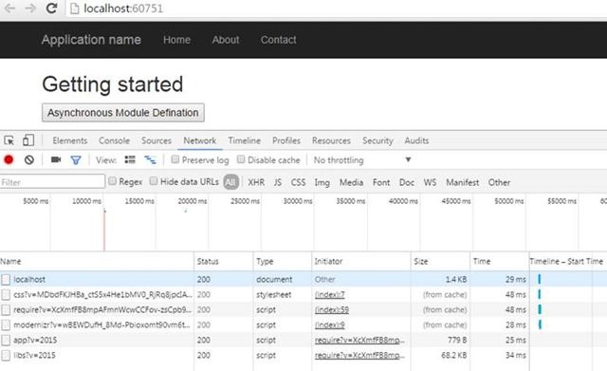Screen dimensions: 607x371
Task: Click the Application name brand link
Action: (x=91, y=40)
